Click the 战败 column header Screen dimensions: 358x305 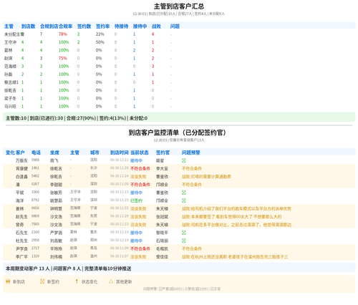coord(156,26)
